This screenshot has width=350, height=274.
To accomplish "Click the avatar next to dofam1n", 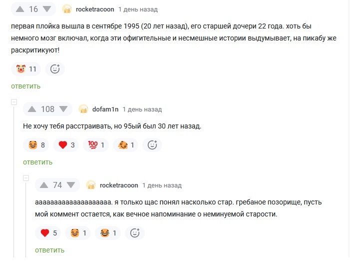I will [x=84, y=109].
